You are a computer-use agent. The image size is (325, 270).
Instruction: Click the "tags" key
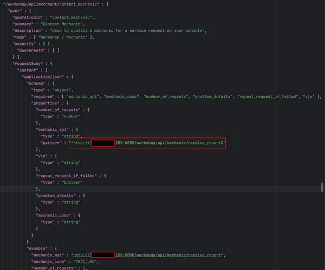click(x=19, y=37)
